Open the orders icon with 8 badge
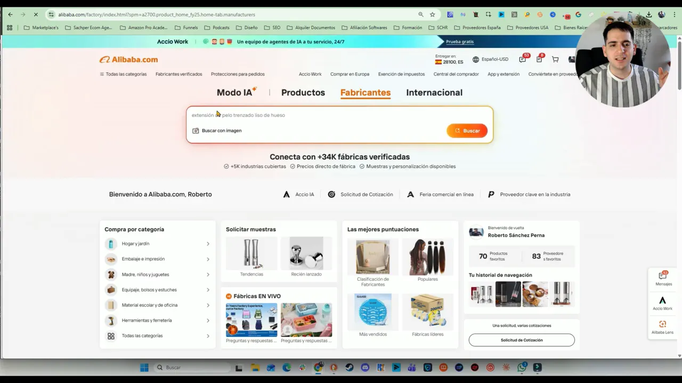The image size is (682, 383). pyautogui.click(x=539, y=59)
